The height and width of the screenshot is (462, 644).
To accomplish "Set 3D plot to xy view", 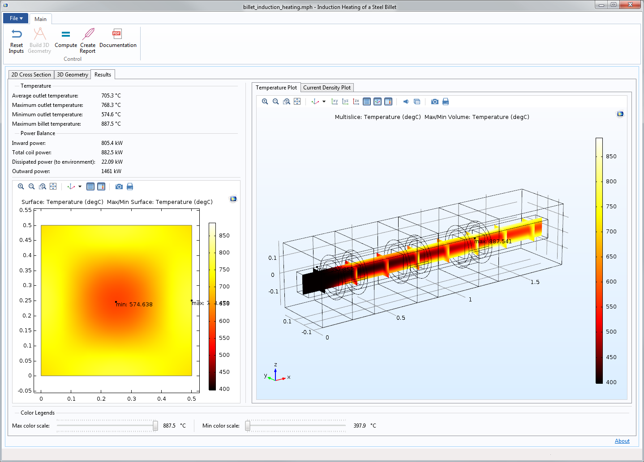I will 335,102.
